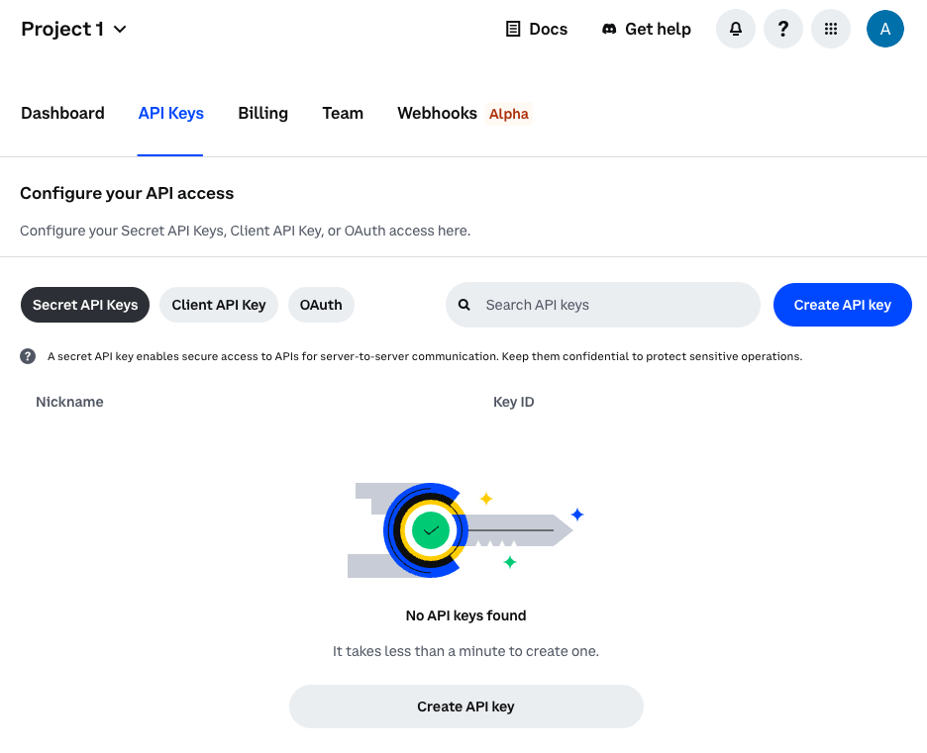Click the search magnifier icon
The image size is (927, 753).
pos(464,305)
